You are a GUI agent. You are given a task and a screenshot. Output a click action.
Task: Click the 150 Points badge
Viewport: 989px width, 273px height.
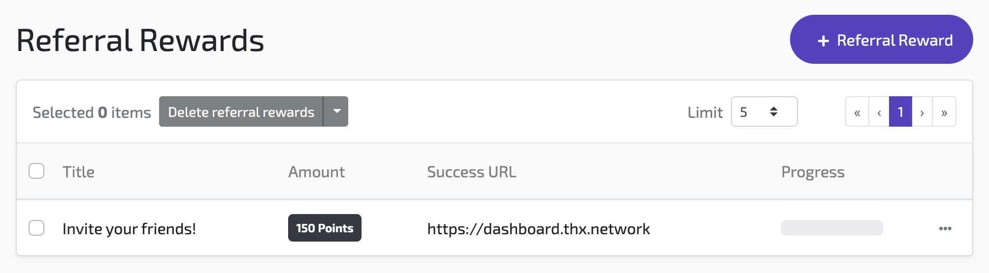pyautogui.click(x=325, y=228)
